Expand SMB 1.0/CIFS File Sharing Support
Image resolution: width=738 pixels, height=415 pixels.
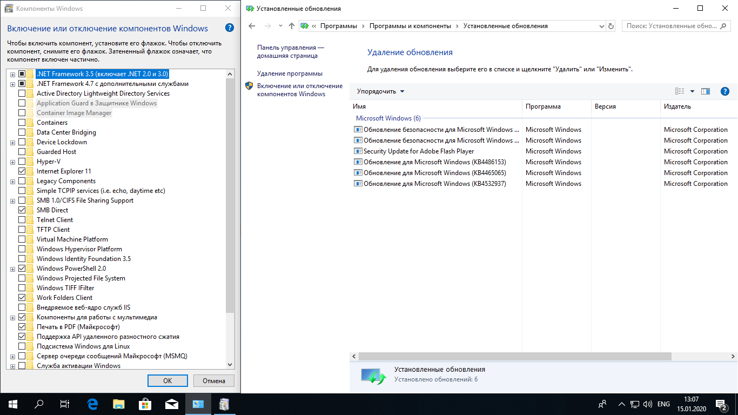click(12, 200)
